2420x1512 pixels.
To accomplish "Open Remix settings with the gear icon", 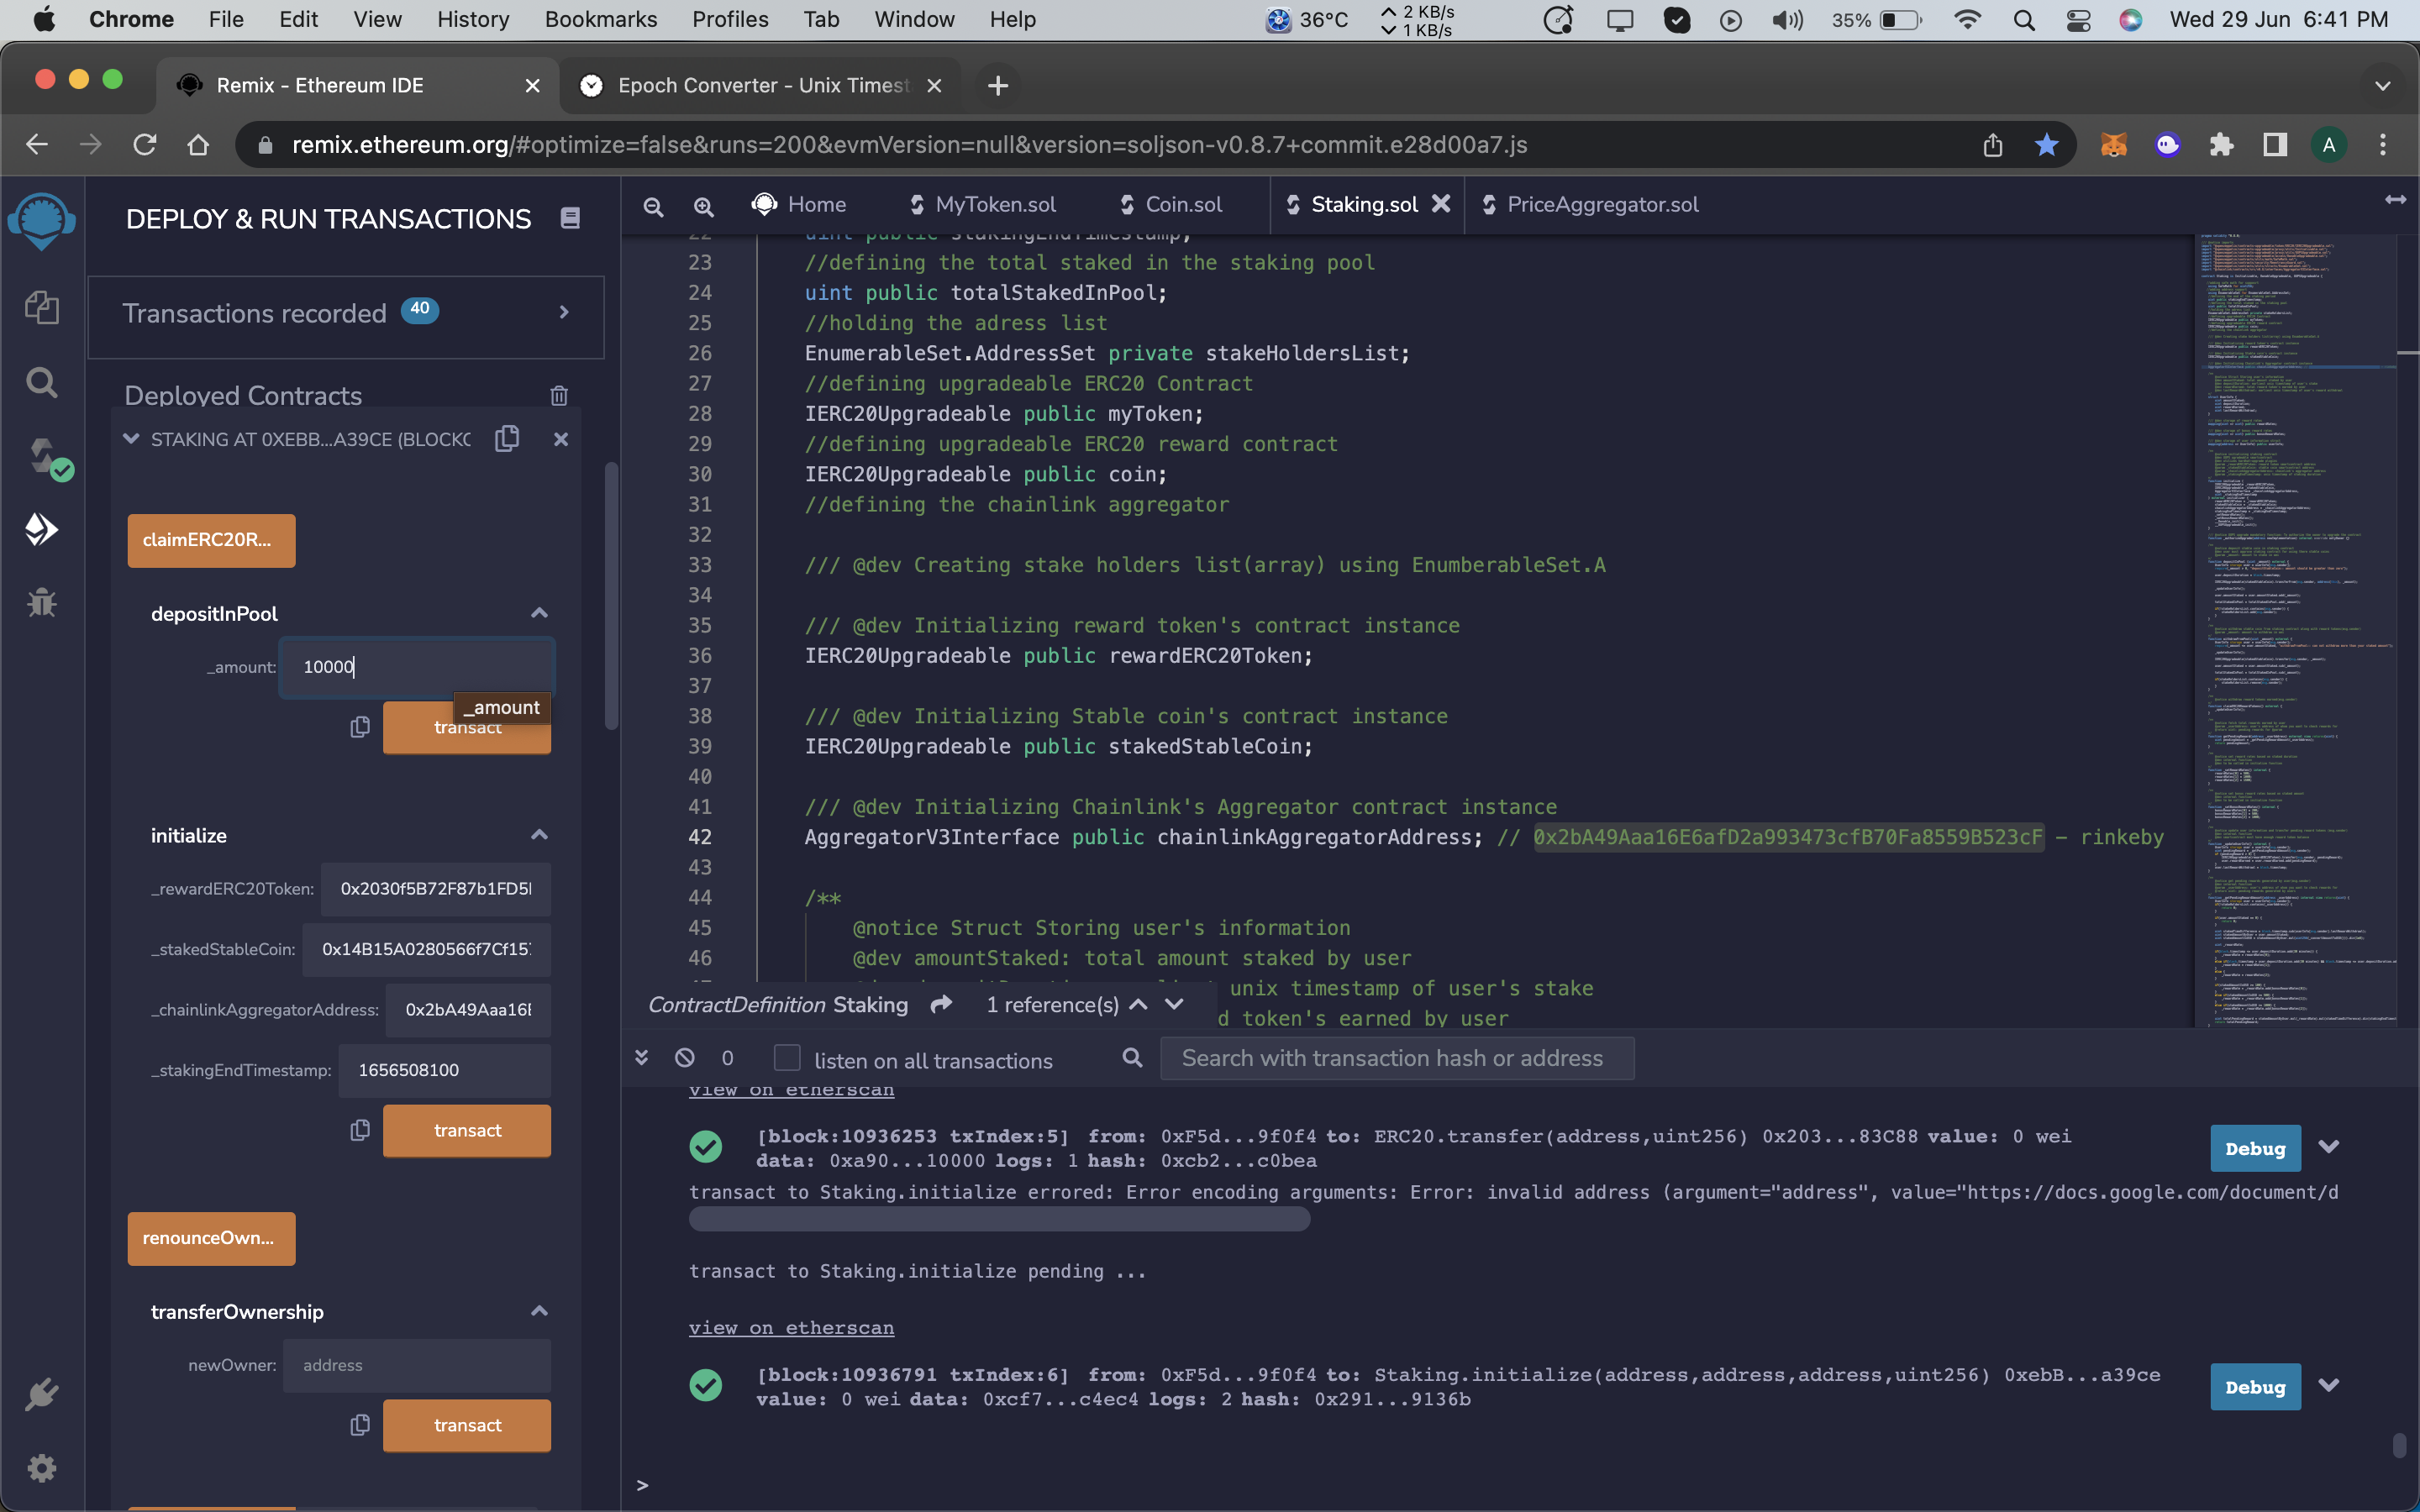I will (42, 1467).
